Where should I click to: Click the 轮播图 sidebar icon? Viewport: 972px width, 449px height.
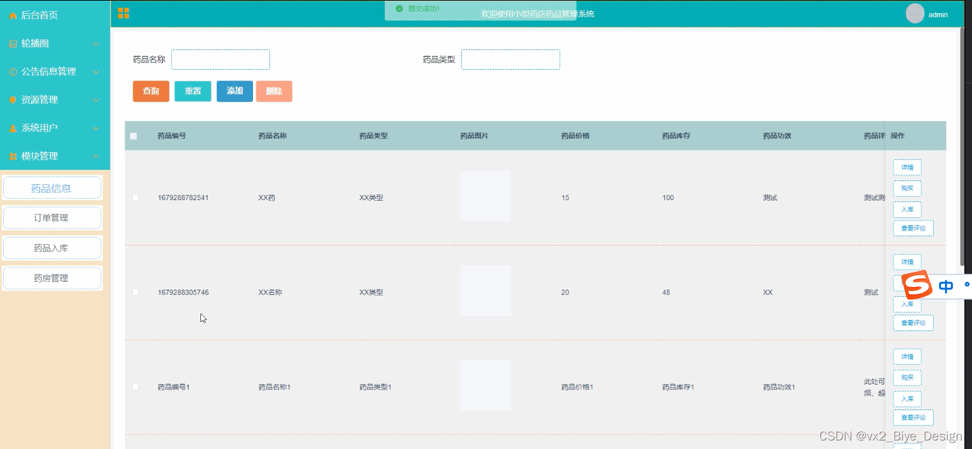(x=13, y=43)
